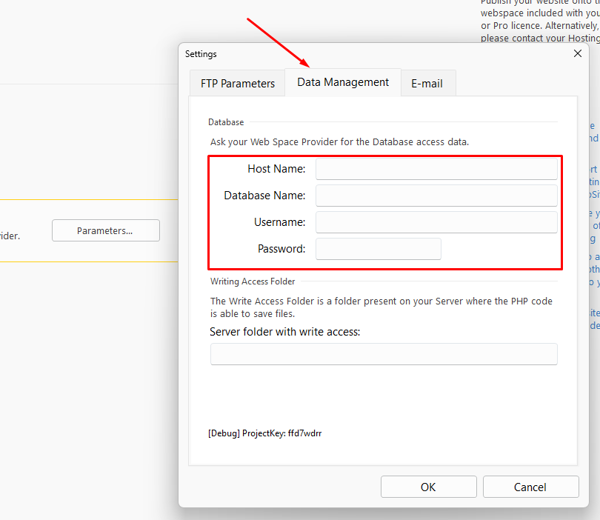The height and width of the screenshot is (520, 600).
Task: Select the Password entry field
Action: (378, 249)
